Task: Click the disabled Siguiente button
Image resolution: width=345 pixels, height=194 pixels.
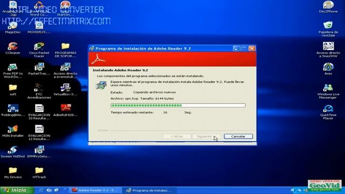Action: tap(206, 136)
